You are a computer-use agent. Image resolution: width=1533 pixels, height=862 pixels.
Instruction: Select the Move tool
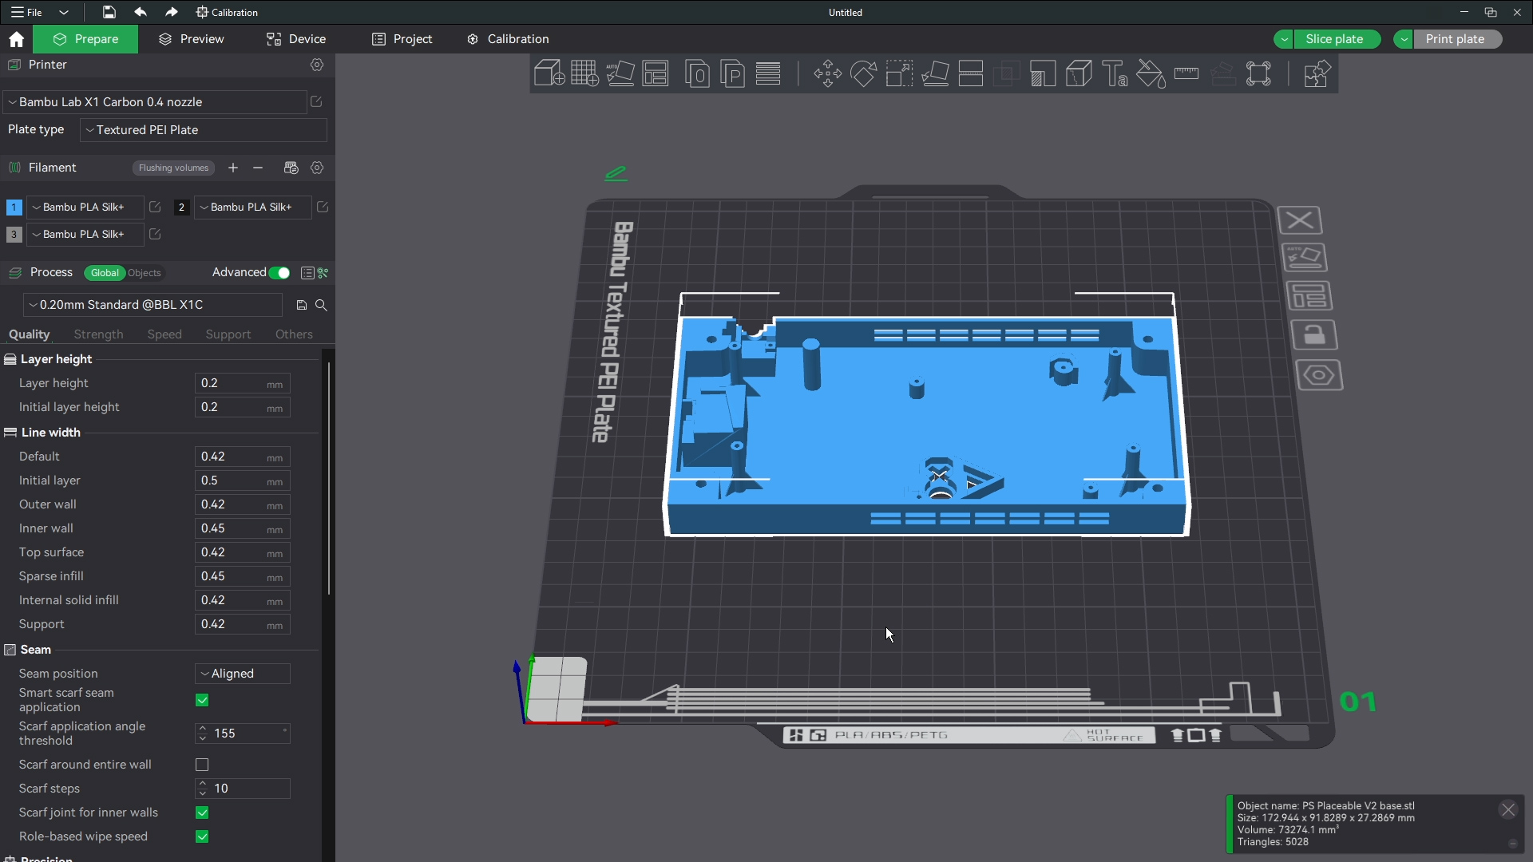point(827,73)
